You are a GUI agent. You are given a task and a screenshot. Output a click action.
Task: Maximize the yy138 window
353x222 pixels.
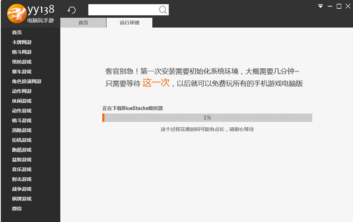coord(339,6)
